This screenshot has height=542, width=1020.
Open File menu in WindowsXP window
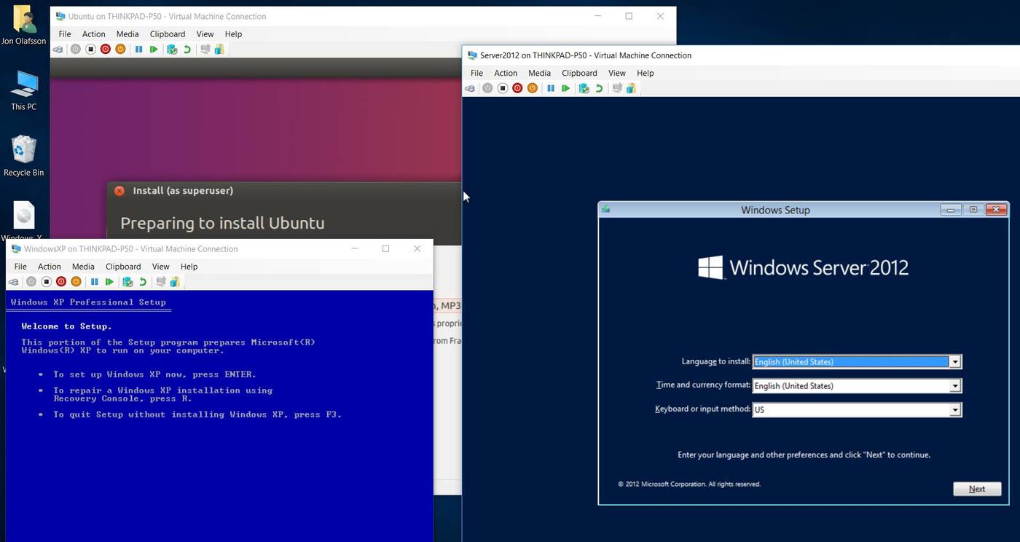point(20,267)
